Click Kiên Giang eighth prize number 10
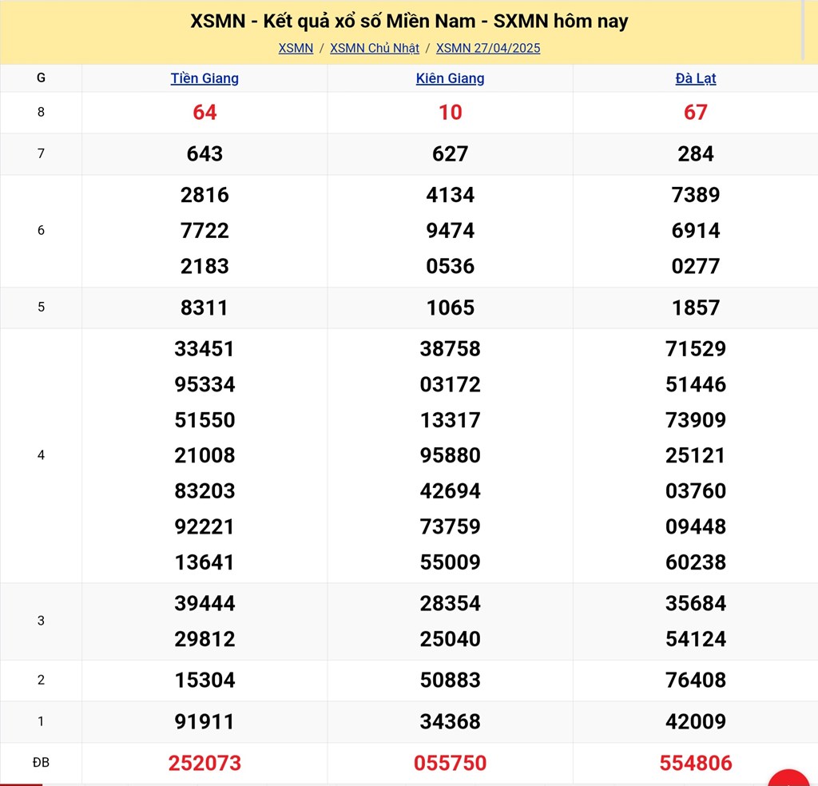The width and height of the screenshot is (818, 786). point(450,113)
